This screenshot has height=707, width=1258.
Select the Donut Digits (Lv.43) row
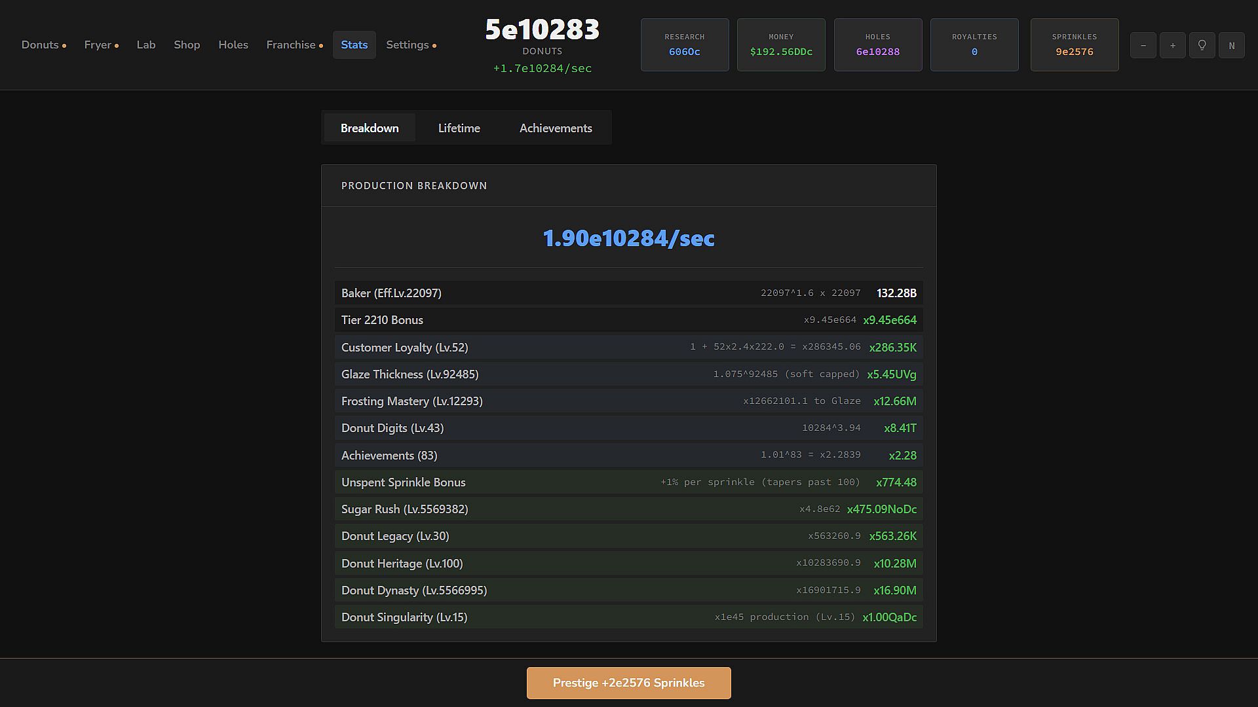(629, 428)
